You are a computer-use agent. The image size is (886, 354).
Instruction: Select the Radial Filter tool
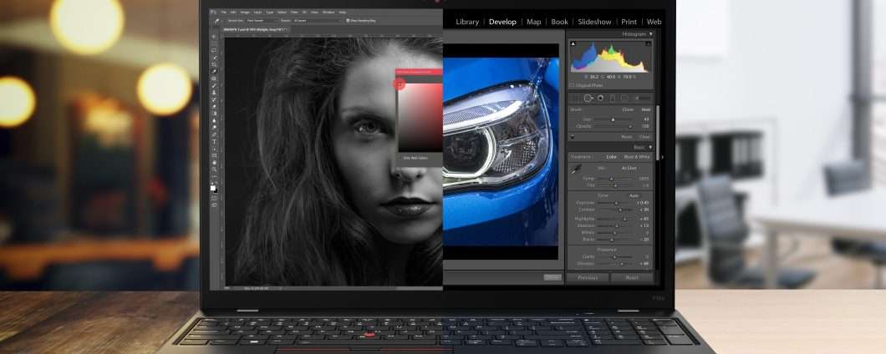624,99
